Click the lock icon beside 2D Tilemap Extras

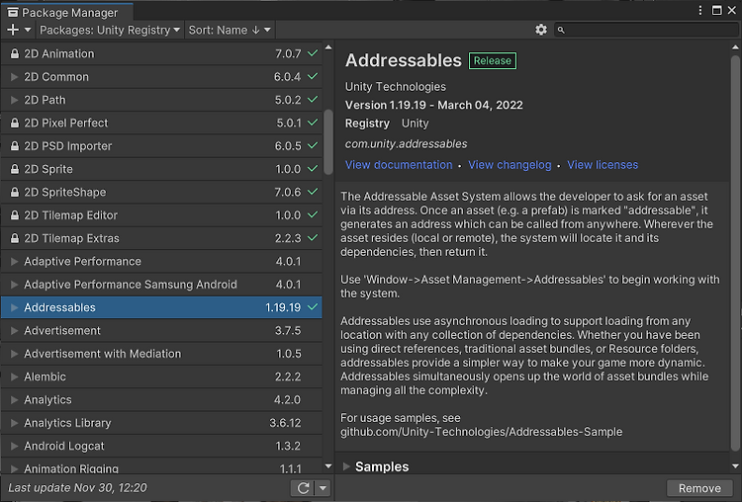(x=15, y=238)
